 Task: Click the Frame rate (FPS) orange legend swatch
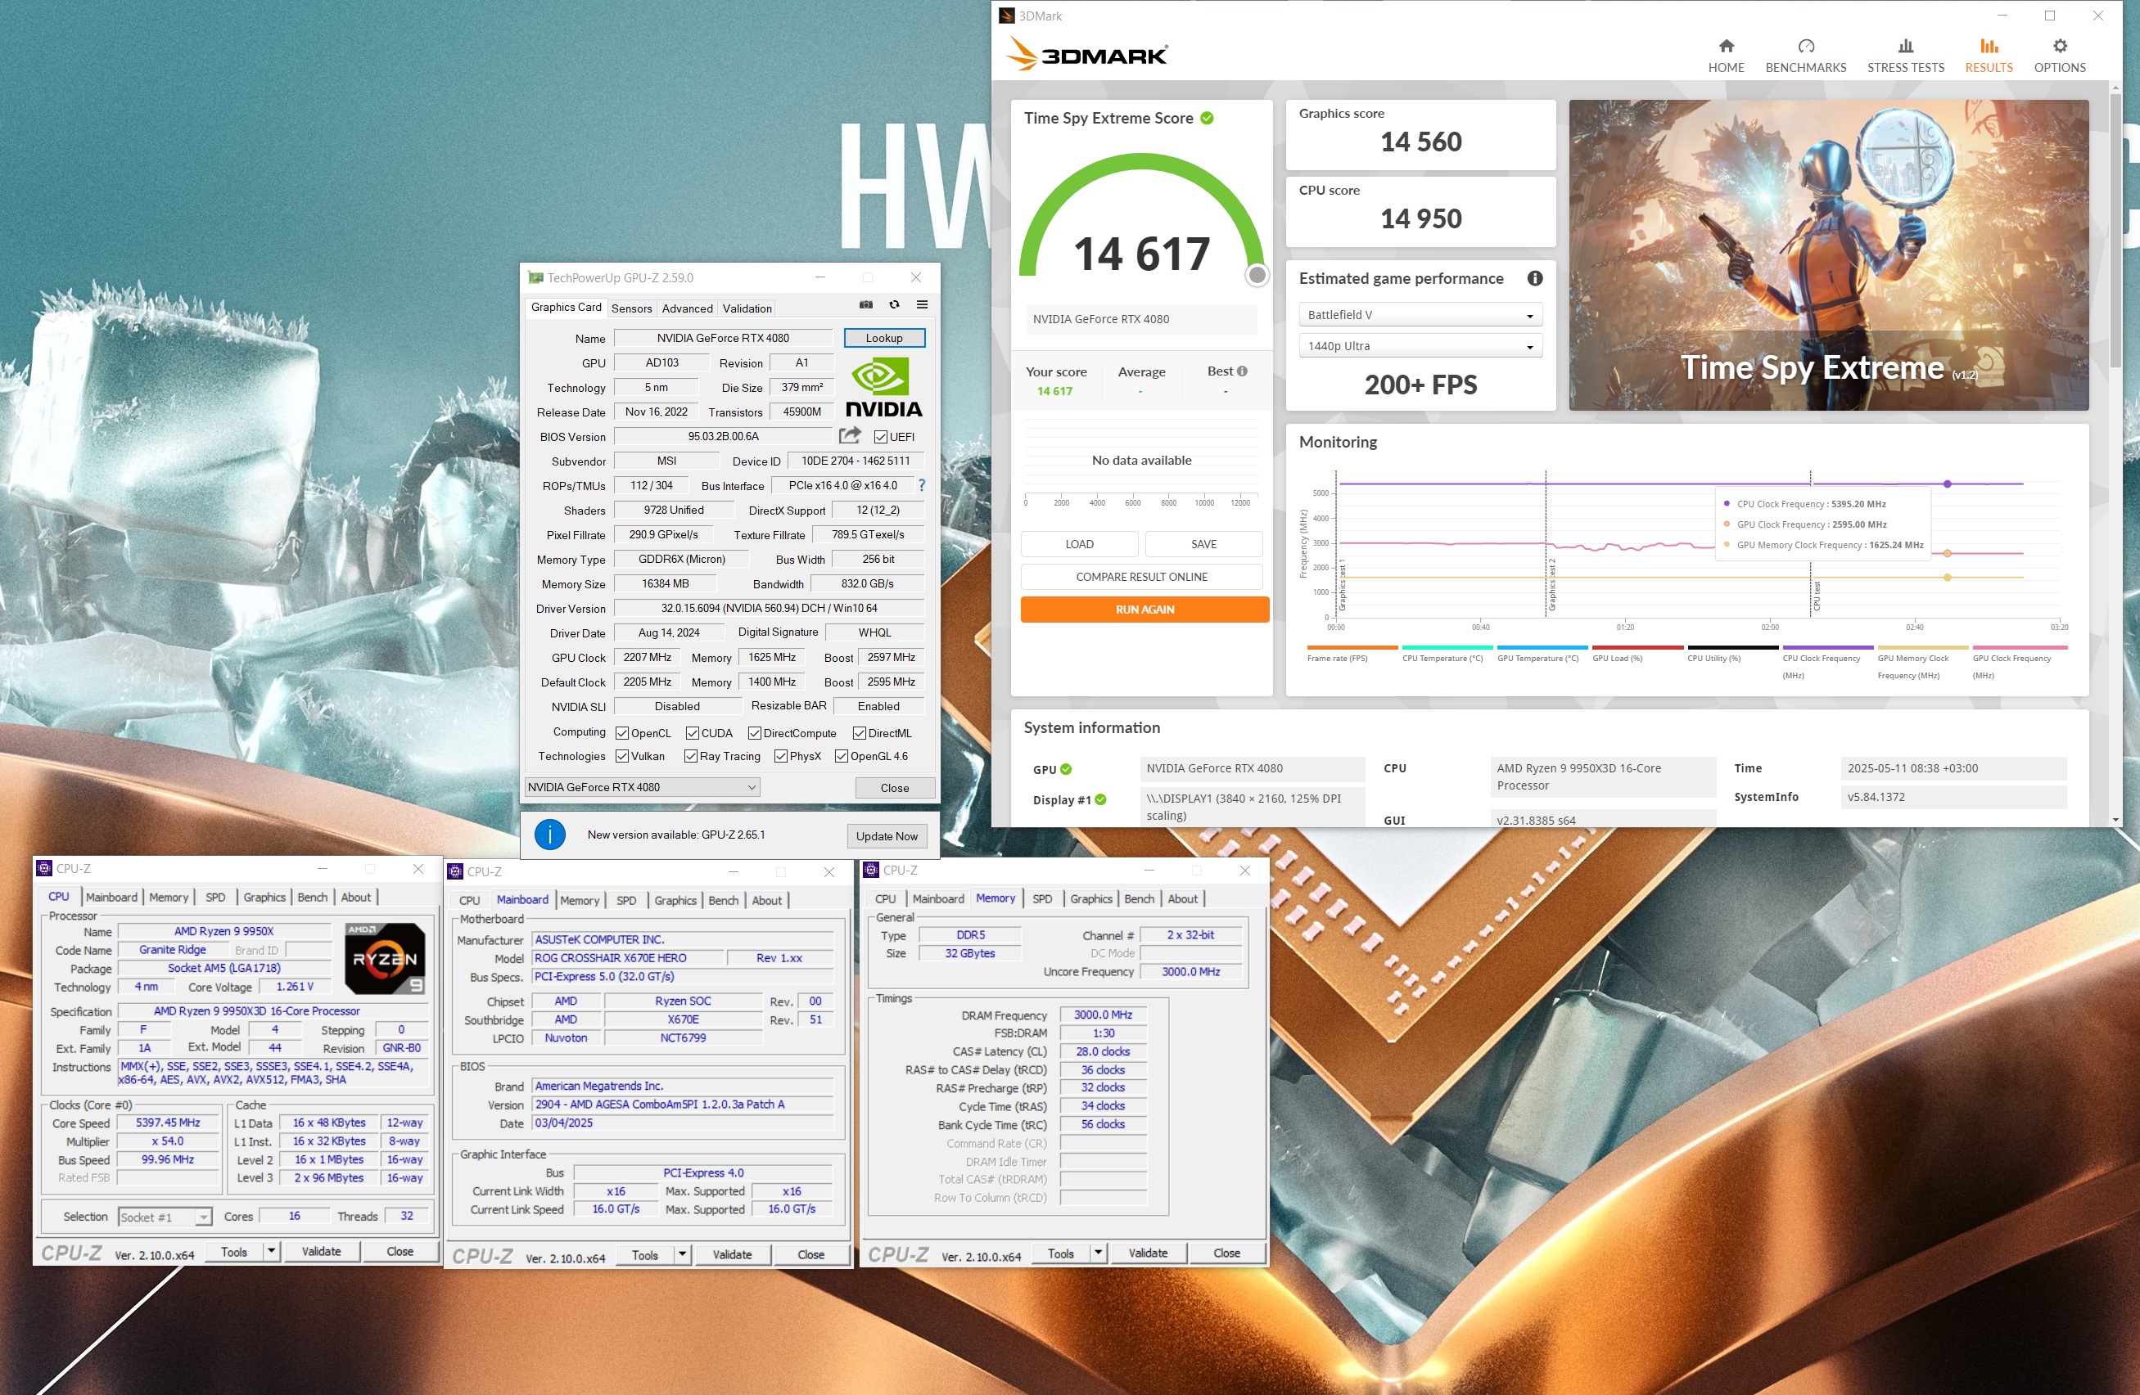[1352, 647]
